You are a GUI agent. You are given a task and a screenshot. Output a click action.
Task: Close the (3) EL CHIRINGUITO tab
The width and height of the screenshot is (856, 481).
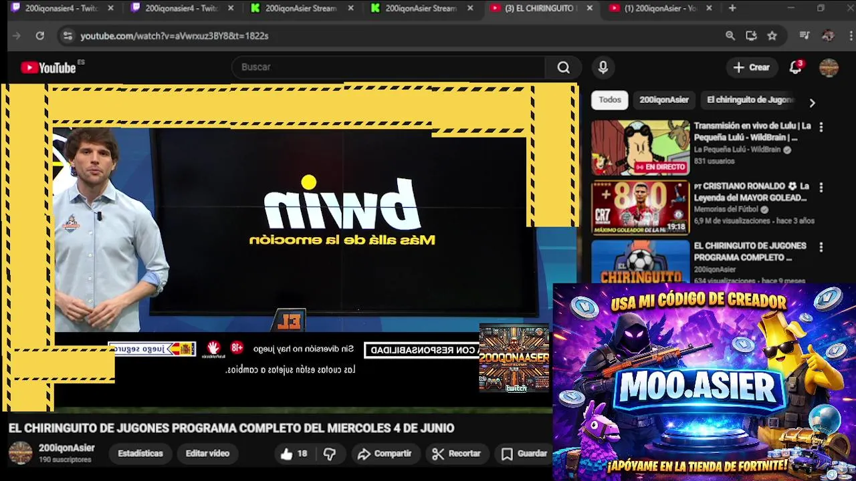point(589,8)
